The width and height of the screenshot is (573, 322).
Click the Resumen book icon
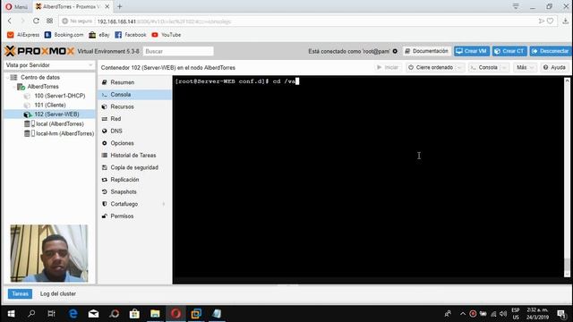(104, 82)
